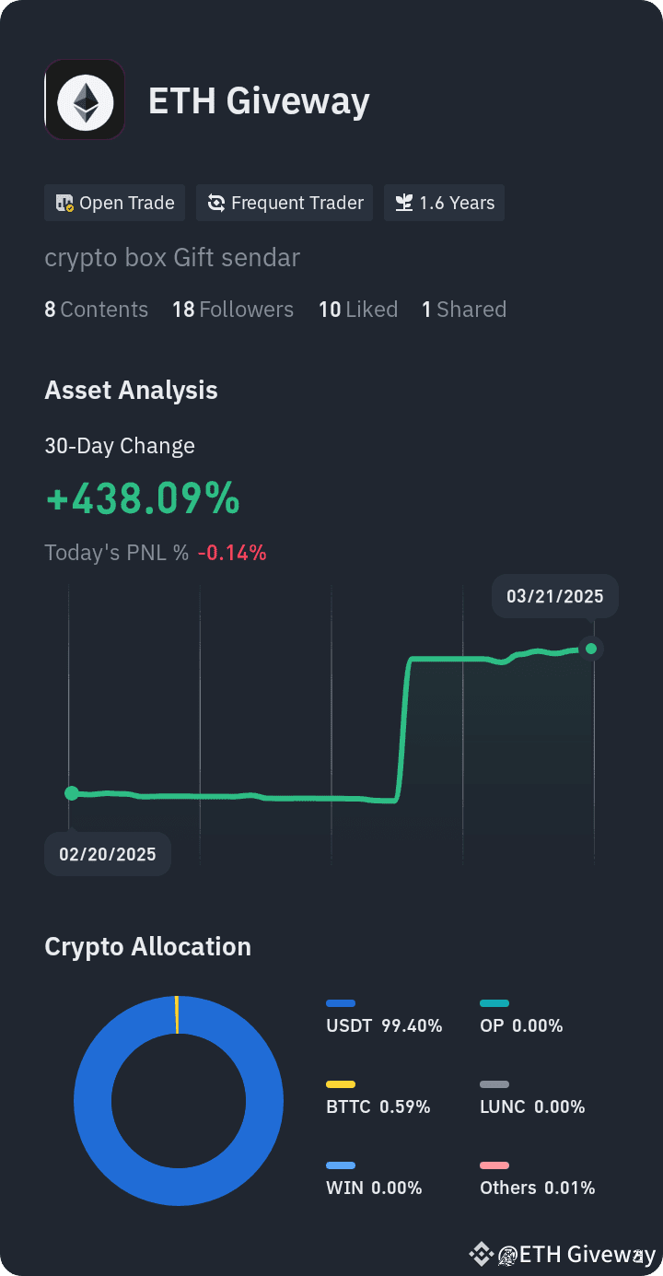The width and height of the screenshot is (663, 1276).
Task: Click the chart end point dot for 03/21/2025
Action: coord(591,649)
